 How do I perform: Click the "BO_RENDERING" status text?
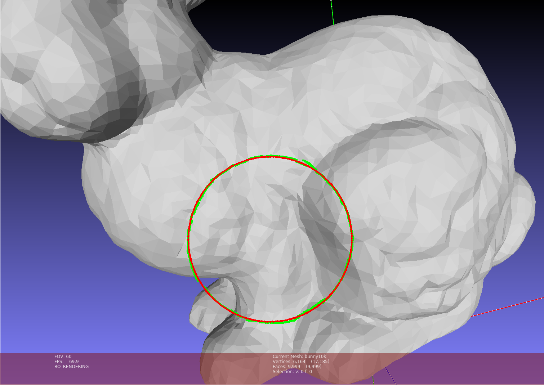71,367
